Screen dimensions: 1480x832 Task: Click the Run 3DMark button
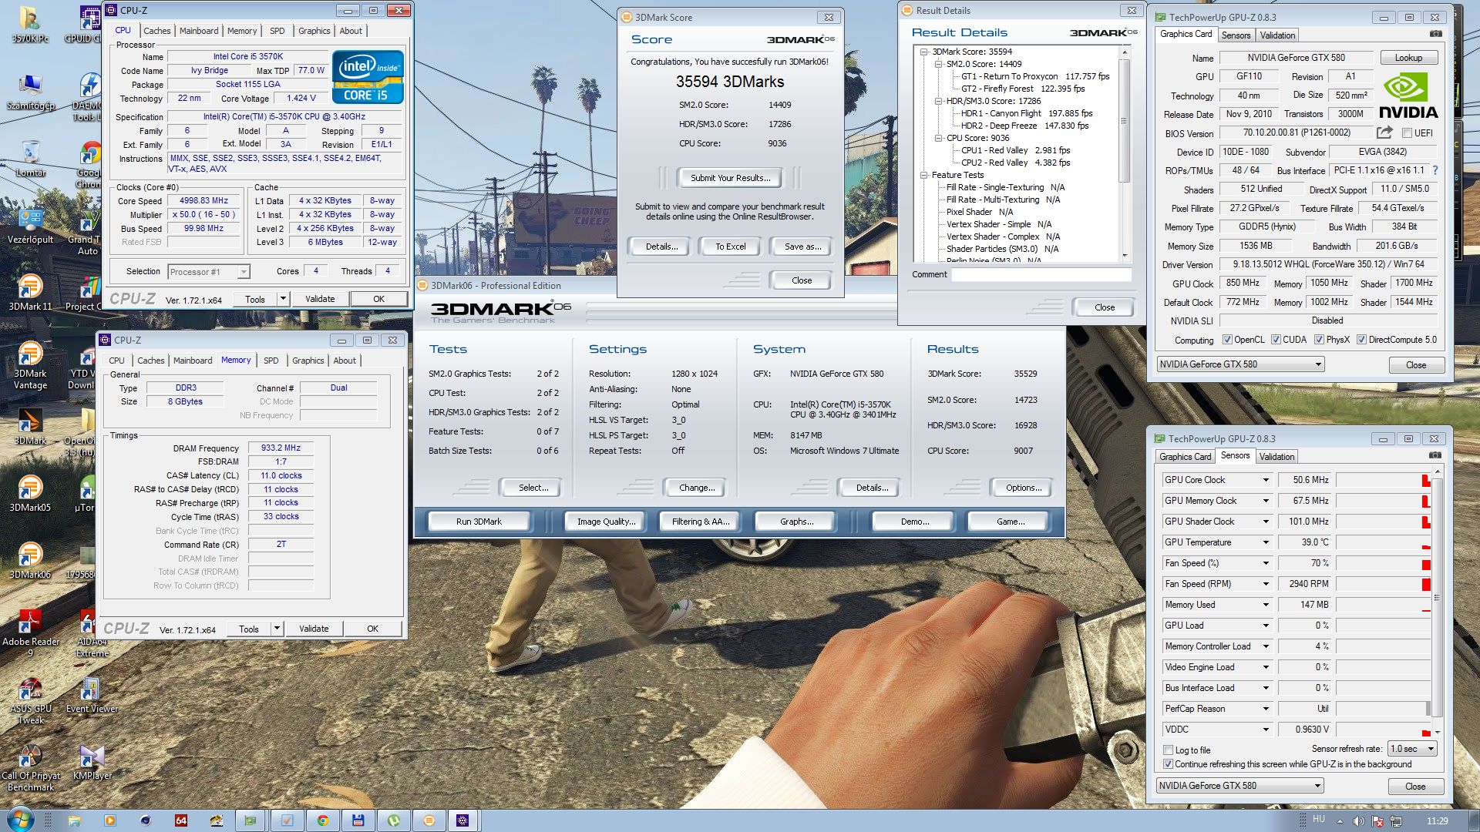coord(479,522)
